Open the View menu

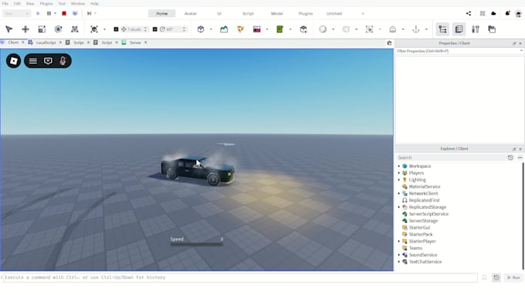(x=30, y=3)
